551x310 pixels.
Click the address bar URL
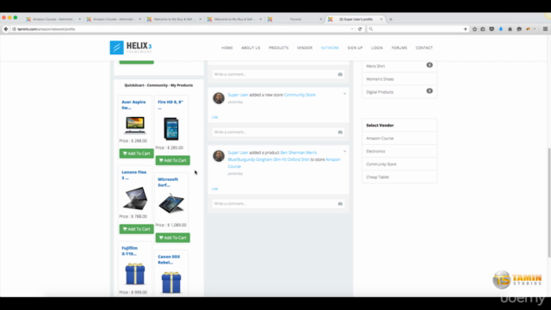(x=46, y=29)
